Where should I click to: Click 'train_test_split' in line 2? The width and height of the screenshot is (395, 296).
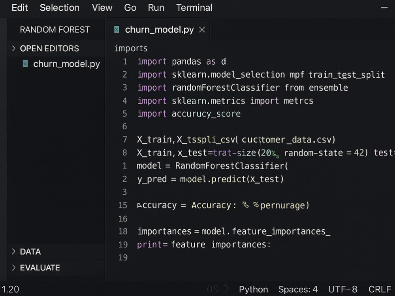[346, 75]
